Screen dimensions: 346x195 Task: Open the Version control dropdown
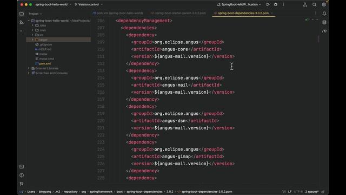pyautogui.click(x=89, y=4)
